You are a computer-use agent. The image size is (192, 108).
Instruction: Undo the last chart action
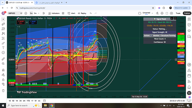point(91,13)
